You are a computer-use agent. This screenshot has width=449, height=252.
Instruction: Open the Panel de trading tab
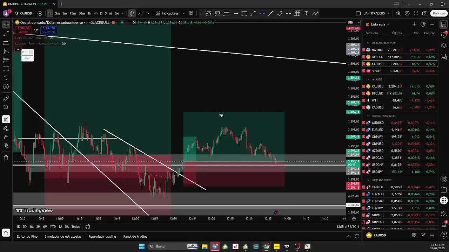click(135, 236)
